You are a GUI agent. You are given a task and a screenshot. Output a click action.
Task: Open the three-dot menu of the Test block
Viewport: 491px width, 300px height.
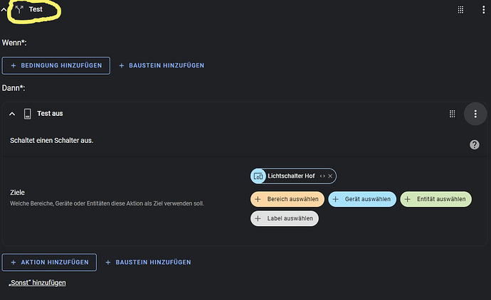pos(483,10)
